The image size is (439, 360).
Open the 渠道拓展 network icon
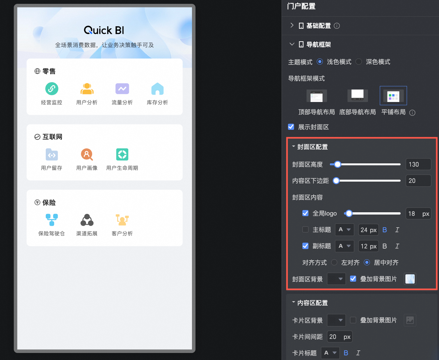(87, 220)
